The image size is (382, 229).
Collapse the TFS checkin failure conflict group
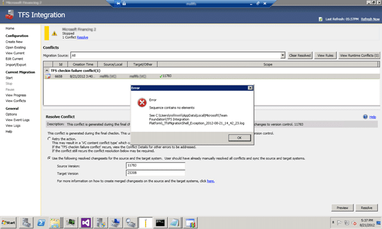click(47, 70)
